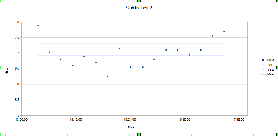278x136 pixels.
Task: Click the 13:00:00 x-axis label
Action: (x=21, y=120)
